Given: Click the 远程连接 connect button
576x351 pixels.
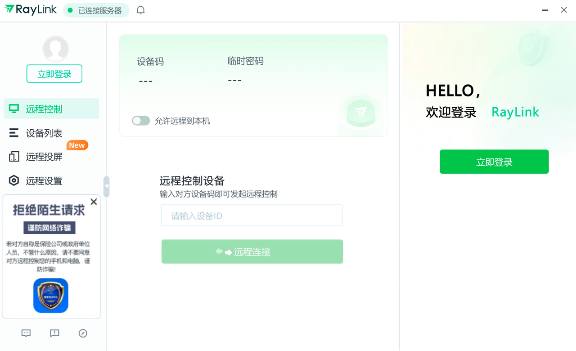Looking at the screenshot, I should point(252,251).
